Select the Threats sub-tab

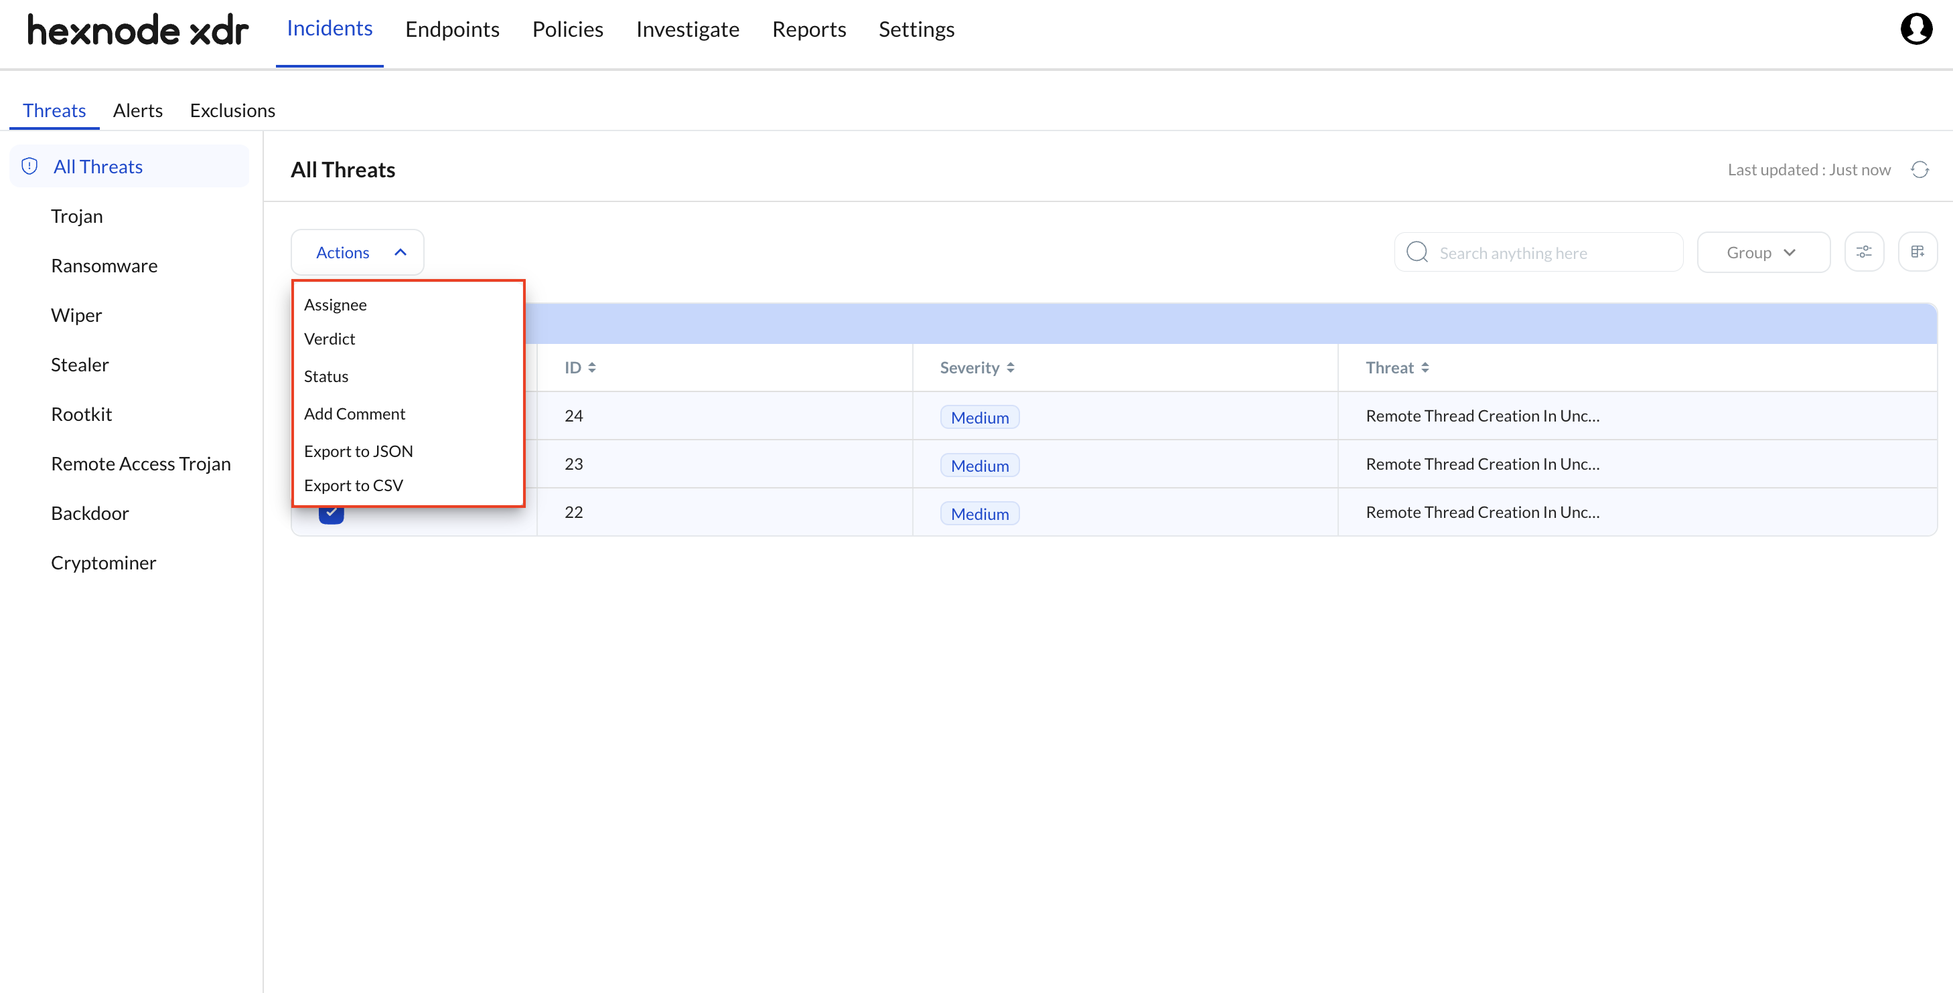pyautogui.click(x=54, y=110)
